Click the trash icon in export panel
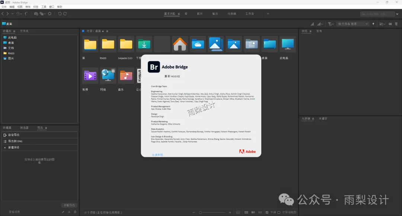Viewport: 402px width, 216px height. pos(75,212)
